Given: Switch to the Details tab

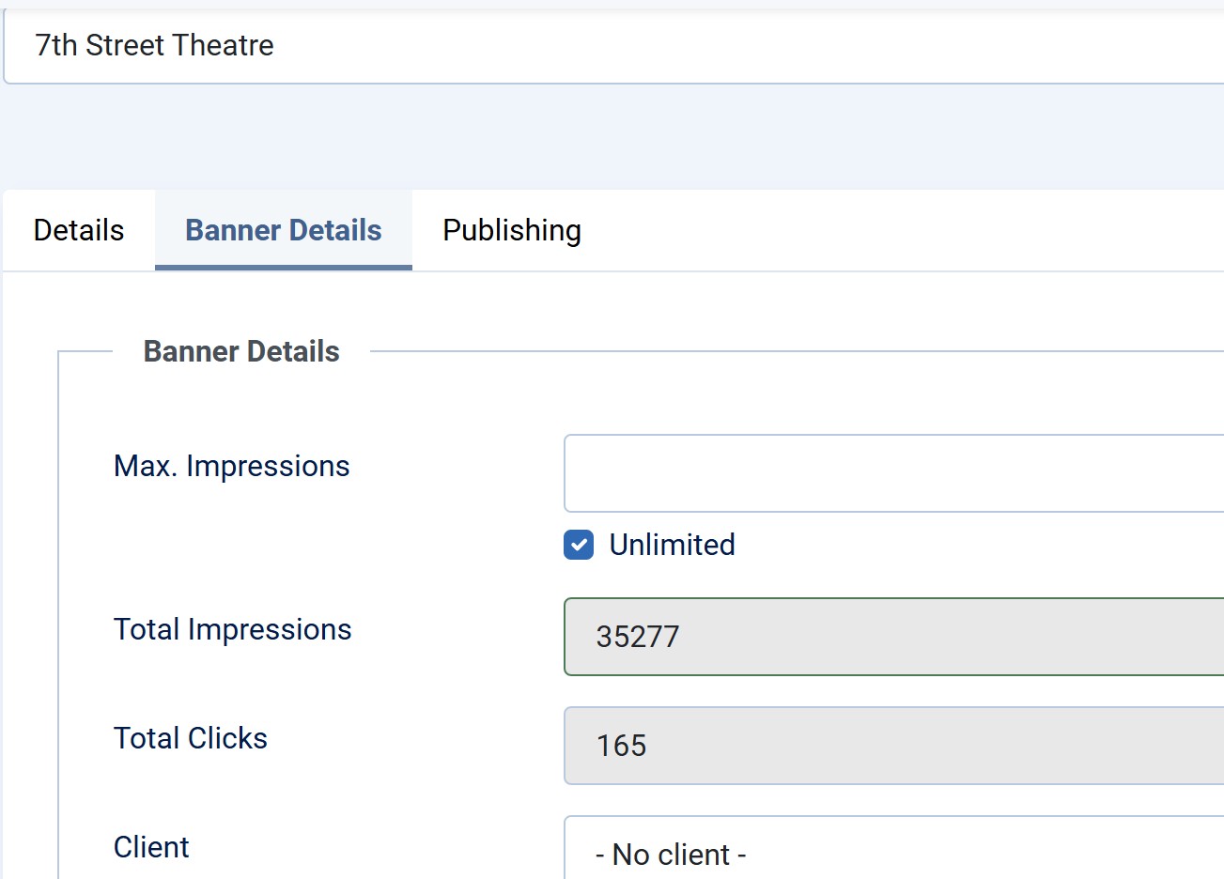Looking at the screenshot, I should (79, 230).
